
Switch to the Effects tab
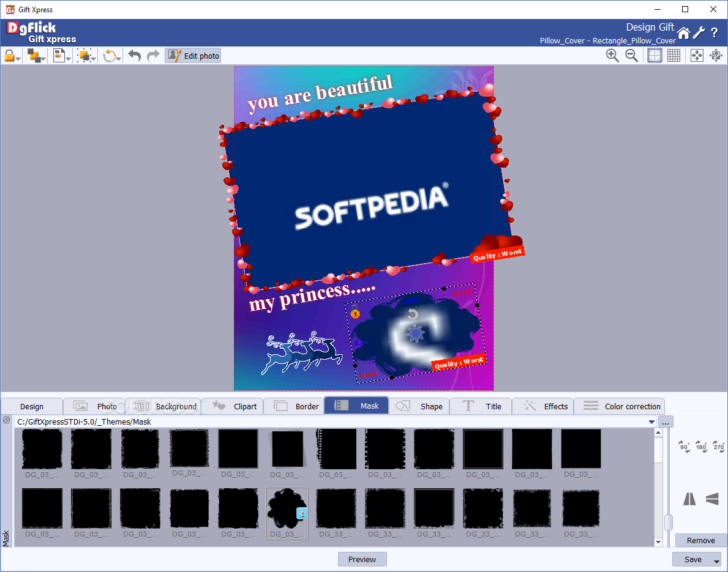click(542, 406)
